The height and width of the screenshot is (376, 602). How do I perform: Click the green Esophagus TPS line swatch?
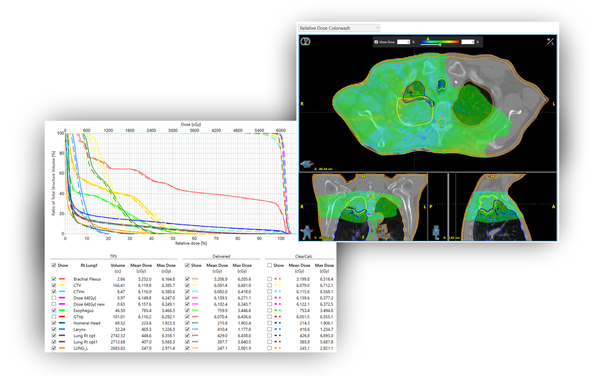62,311
